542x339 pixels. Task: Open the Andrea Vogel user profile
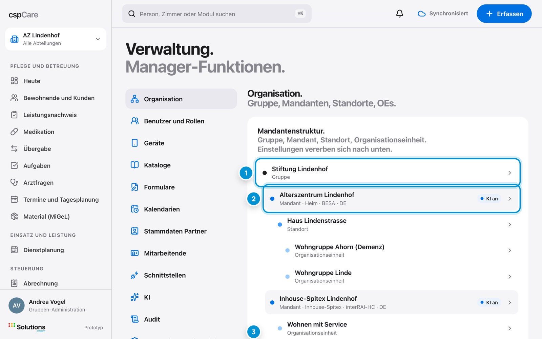(x=56, y=305)
